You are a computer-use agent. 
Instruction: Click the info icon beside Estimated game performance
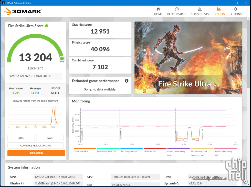click(127, 81)
